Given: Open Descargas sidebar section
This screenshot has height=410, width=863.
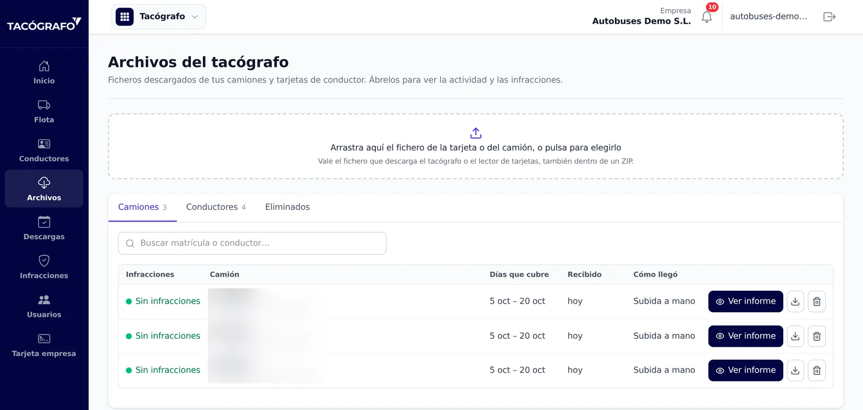Looking at the screenshot, I should coord(44,228).
